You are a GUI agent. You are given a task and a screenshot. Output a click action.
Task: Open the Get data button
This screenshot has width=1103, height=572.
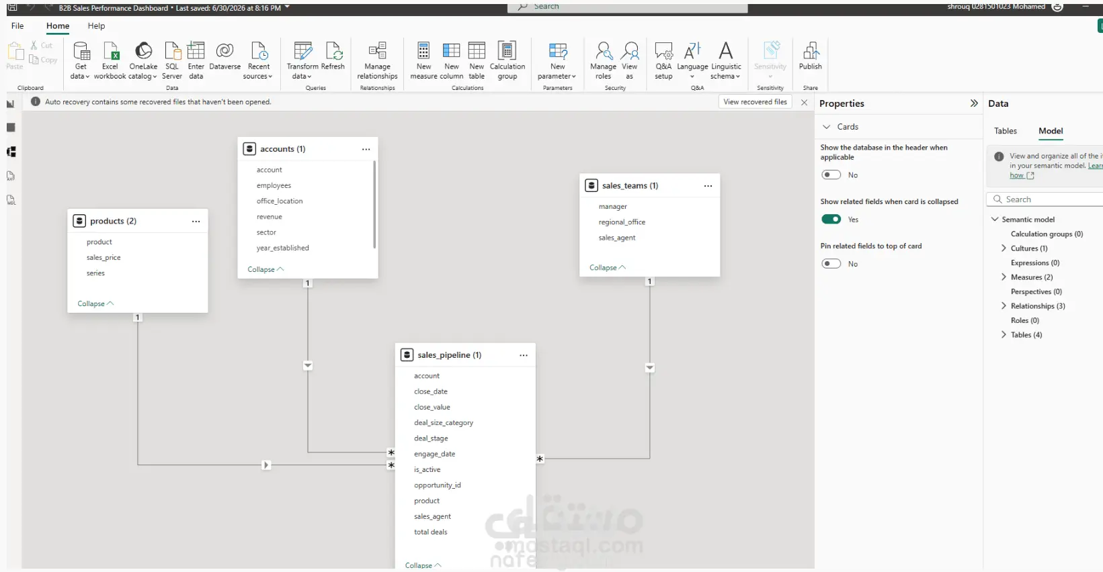click(81, 60)
